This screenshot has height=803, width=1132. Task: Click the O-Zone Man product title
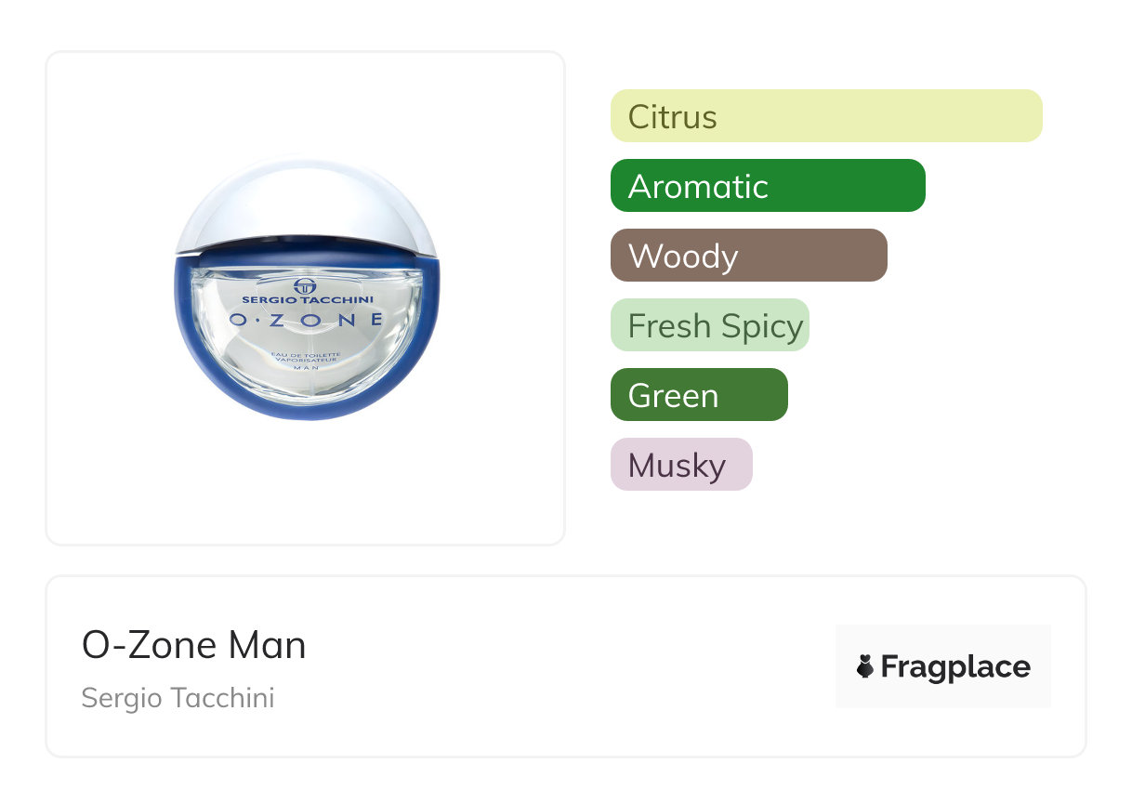click(194, 645)
